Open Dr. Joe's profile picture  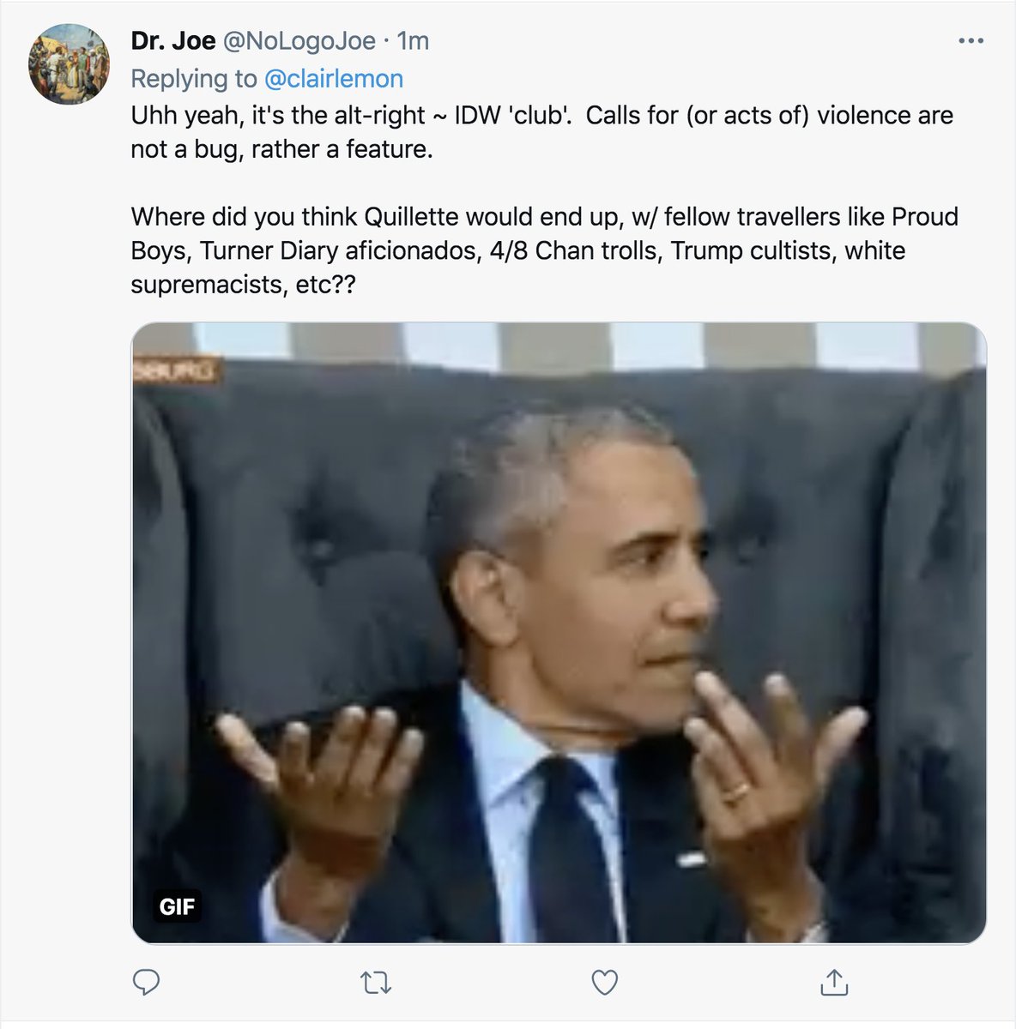pos(69,64)
